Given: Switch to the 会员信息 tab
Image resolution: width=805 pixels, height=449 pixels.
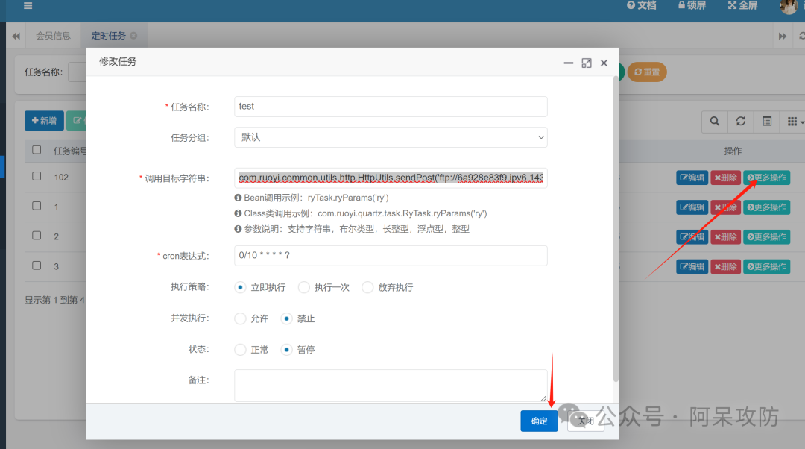Looking at the screenshot, I should click(x=53, y=36).
